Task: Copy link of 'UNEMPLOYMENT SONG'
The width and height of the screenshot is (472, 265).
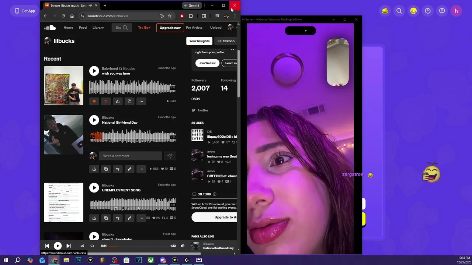Action: tap(106, 218)
